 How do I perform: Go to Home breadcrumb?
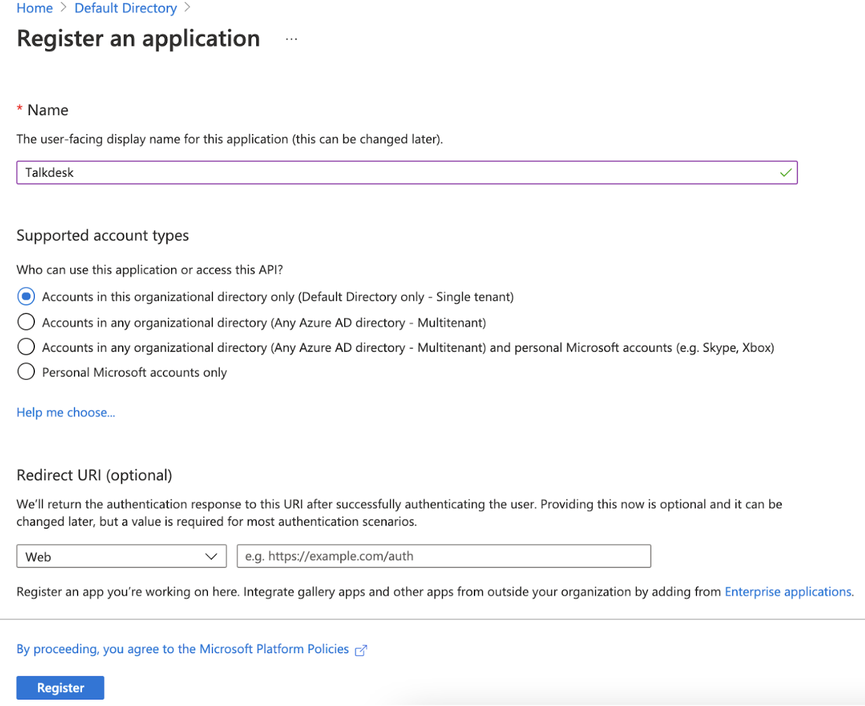35,8
